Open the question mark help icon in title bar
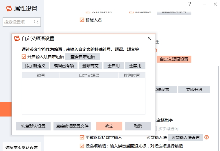The height and width of the screenshot is (151, 220). (x=190, y=4)
